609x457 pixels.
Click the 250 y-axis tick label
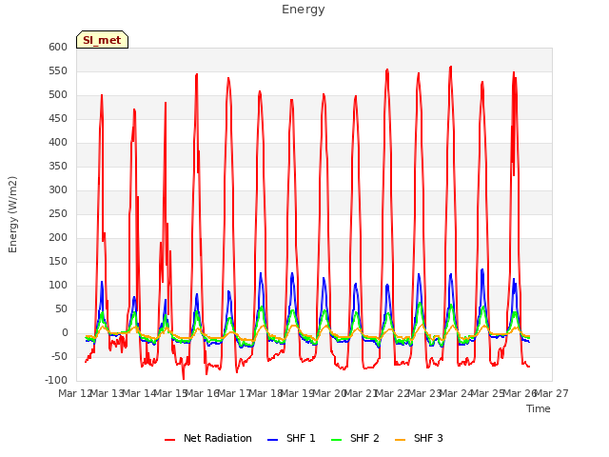click(58, 213)
